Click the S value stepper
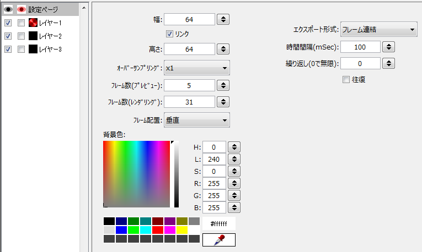422x252 pixels. [x=234, y=171]
